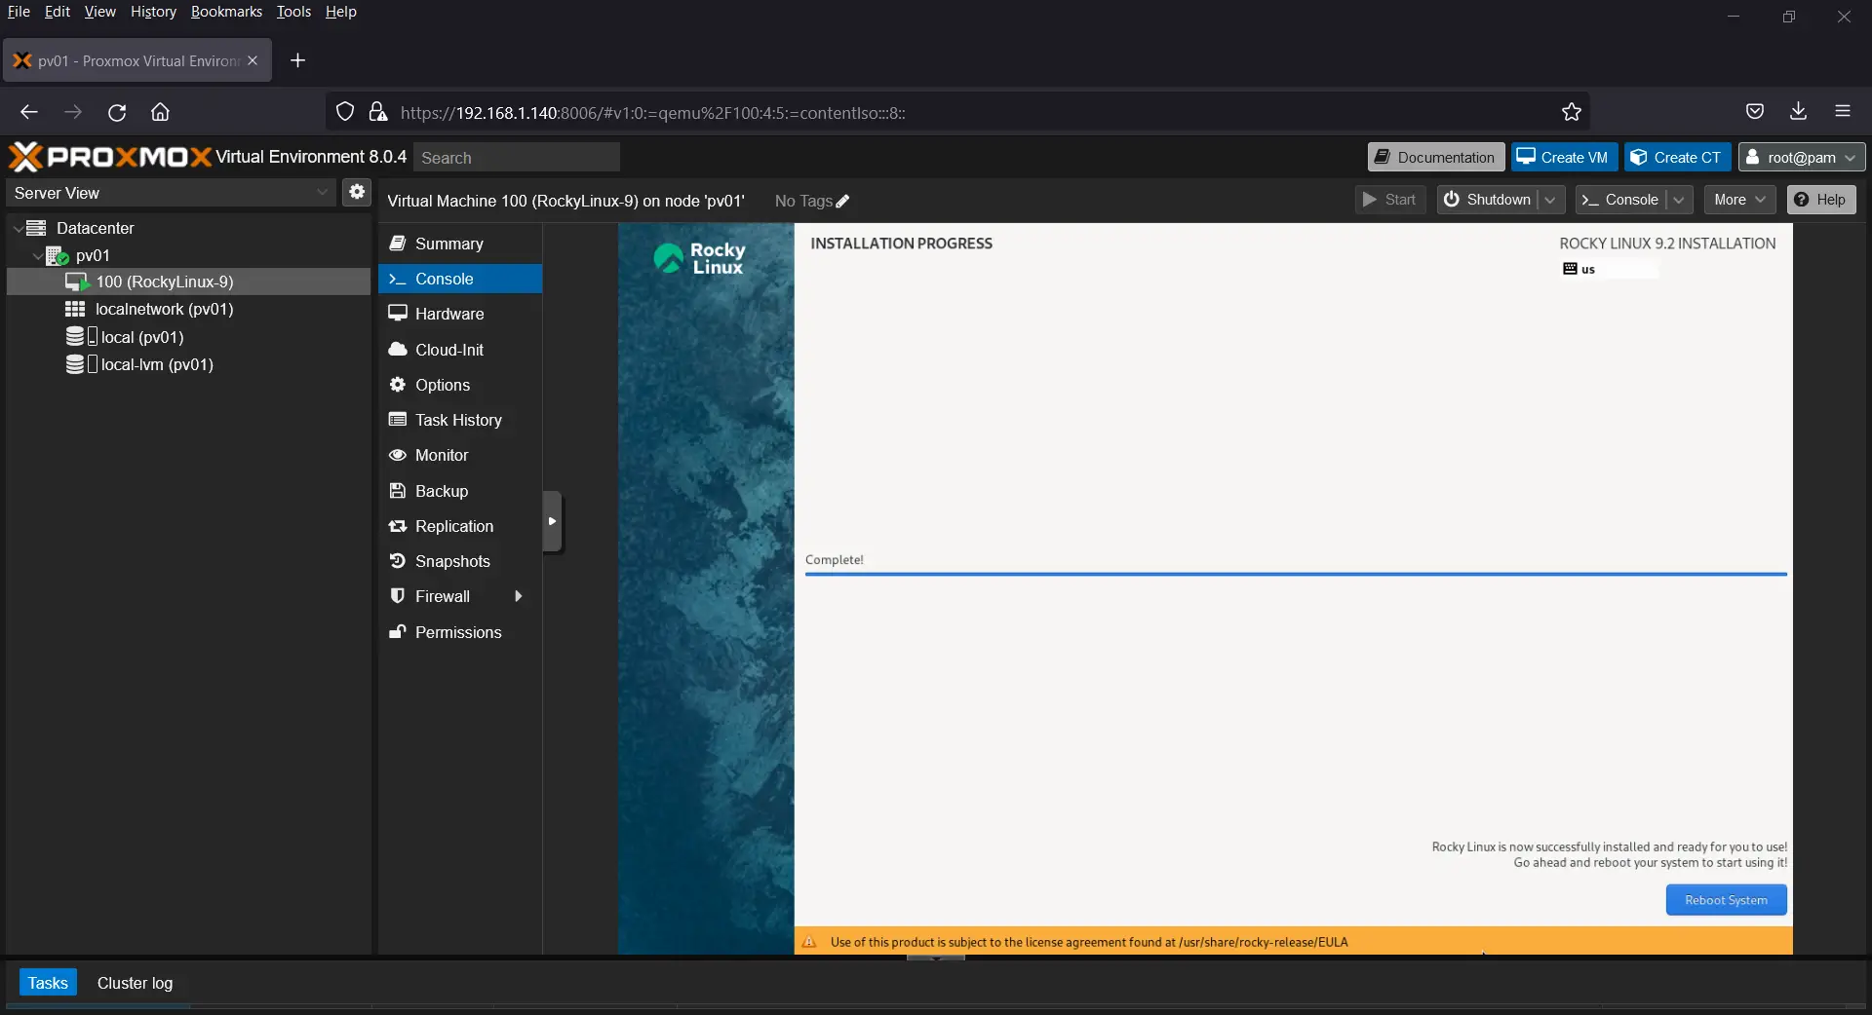Open the Replication panel
Screen dimensions: 1872x1015
pos(460,526)
